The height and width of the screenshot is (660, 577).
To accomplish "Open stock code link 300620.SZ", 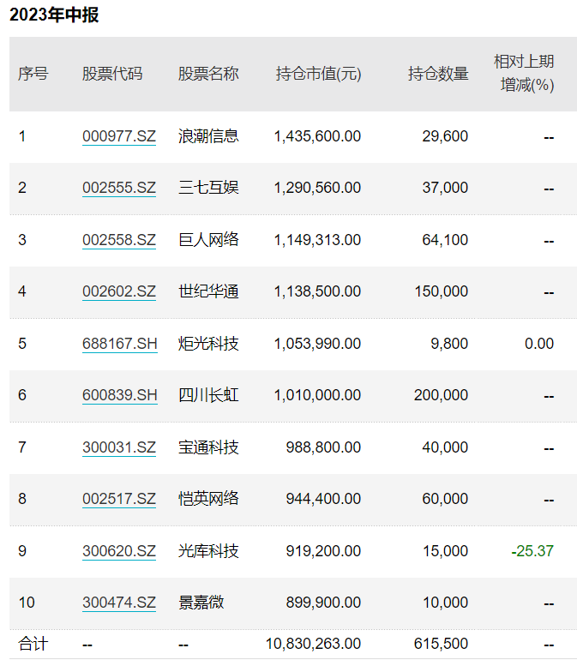I will coord(119,551).
